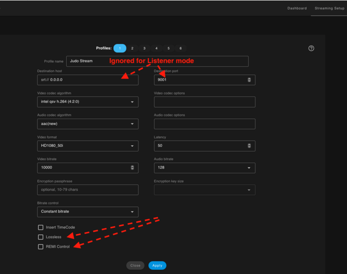The height and width of the screenshot is (274, 347).
Task: Click the Encryption passphrase input field
Action: tap(88, 189)
